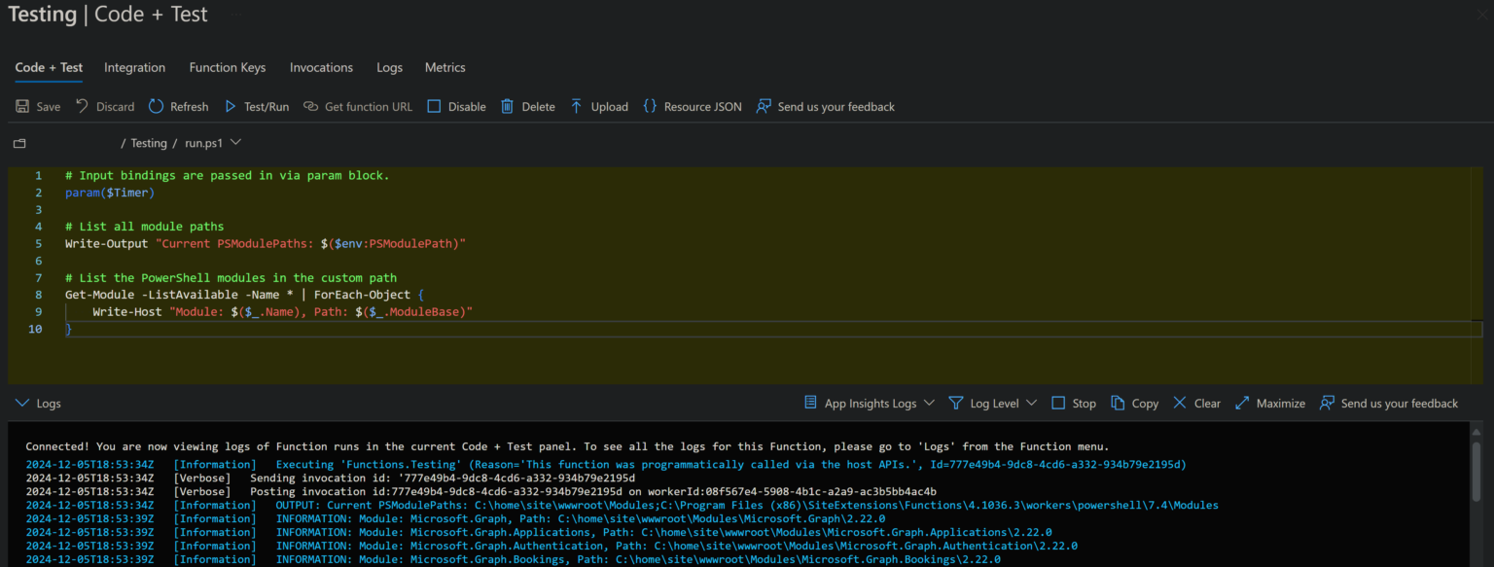Run the function with Test/Run icon

[x=231, y=106]
